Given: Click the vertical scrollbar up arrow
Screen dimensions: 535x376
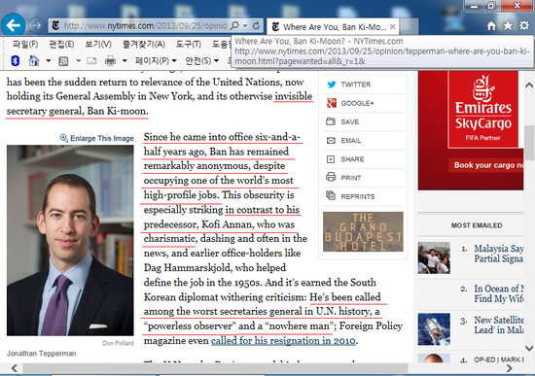Looking at the screenshot, I should pyautogui.click(x=529, y=85).
